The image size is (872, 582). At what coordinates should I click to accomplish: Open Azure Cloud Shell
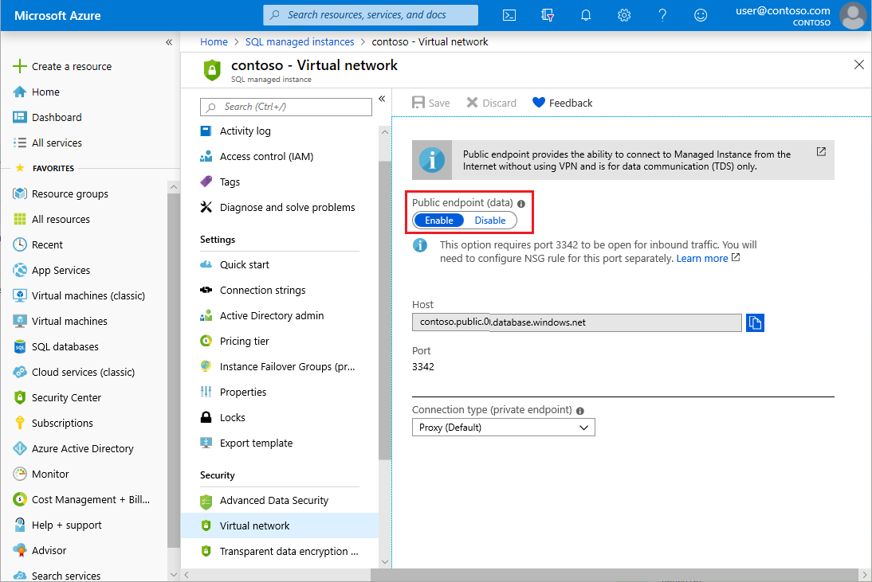point(509,15)
